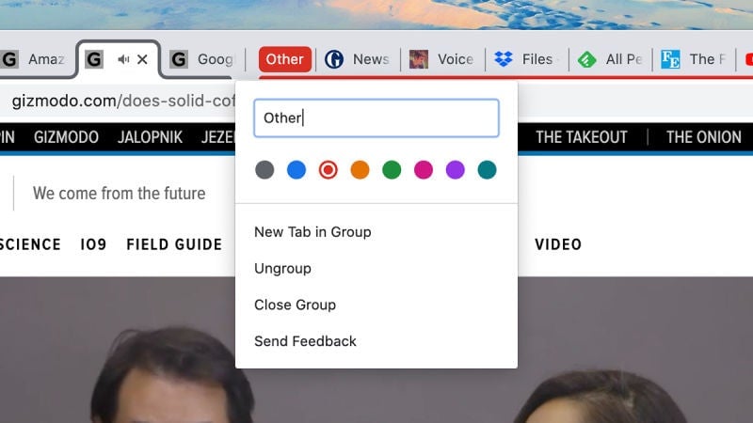Open the Dropbox Files tab
This screenshot has width=753, height=423.
click(x=527, y=59)
